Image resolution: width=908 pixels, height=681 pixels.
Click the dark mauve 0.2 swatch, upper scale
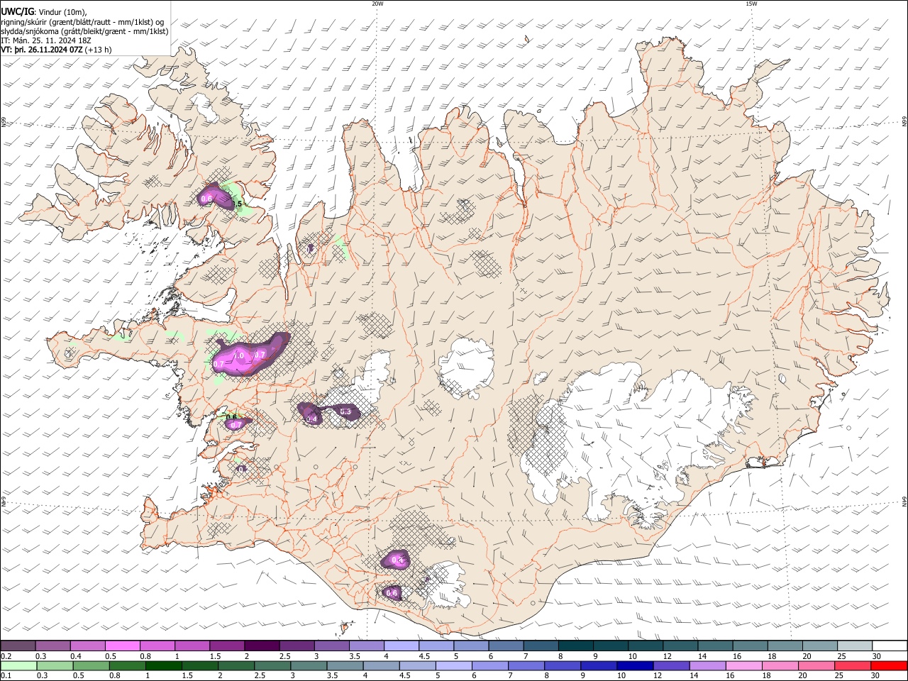tap(18, 646)
